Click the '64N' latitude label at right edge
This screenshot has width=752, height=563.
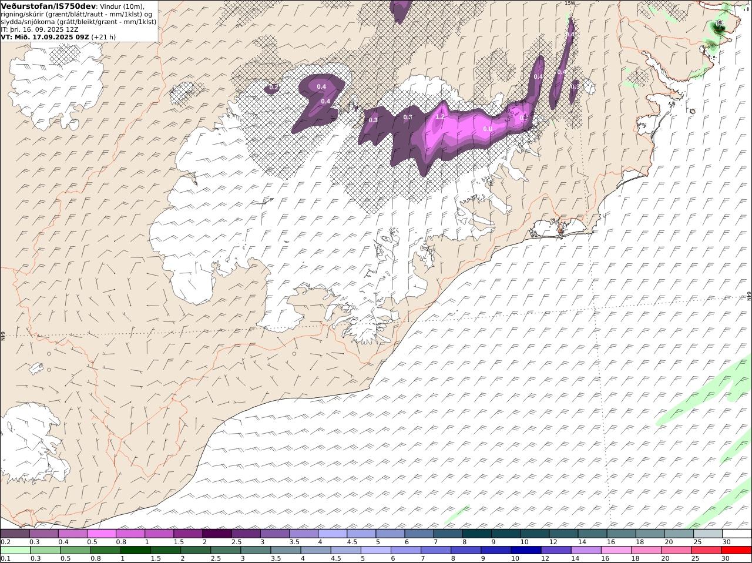coord(749,296)
